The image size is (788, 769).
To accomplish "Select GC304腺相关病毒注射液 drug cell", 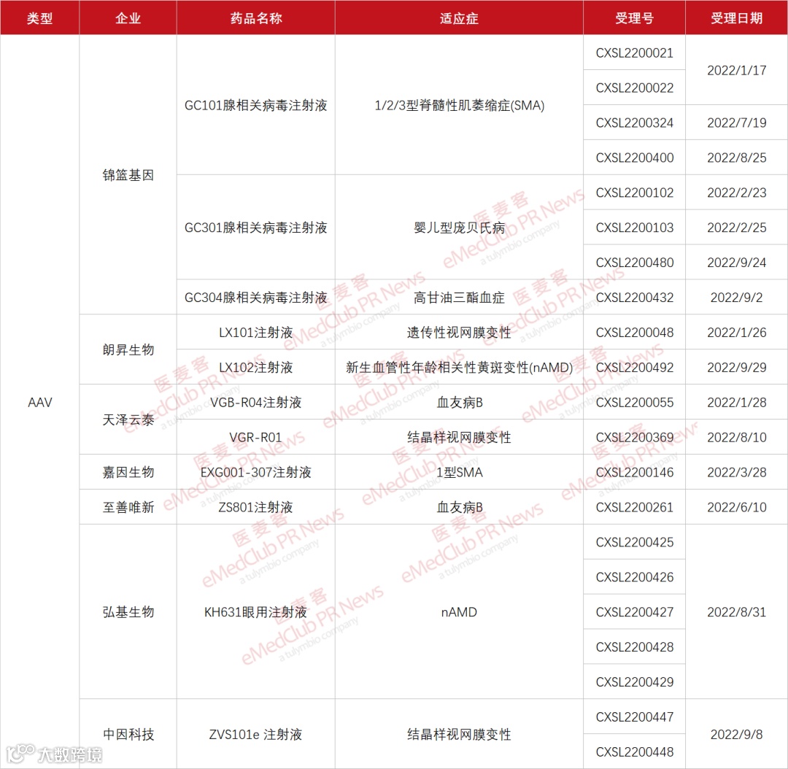I will click(x=256, y=297).
